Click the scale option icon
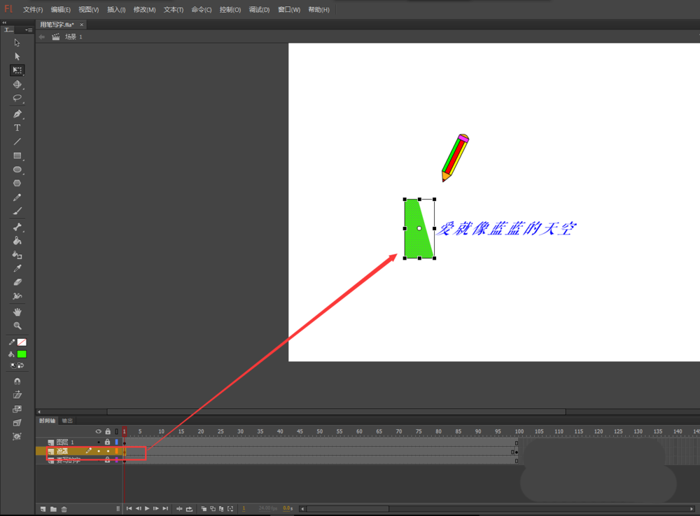The image size is (700, 516). click(x=17, y=409)
